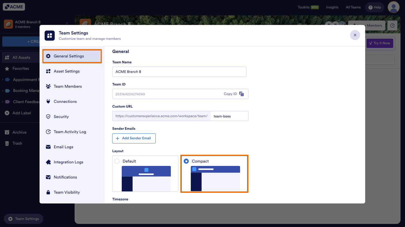Click the history clock icon at top right
This screenshot has height=227, width=405.
(x=392, y=26)
